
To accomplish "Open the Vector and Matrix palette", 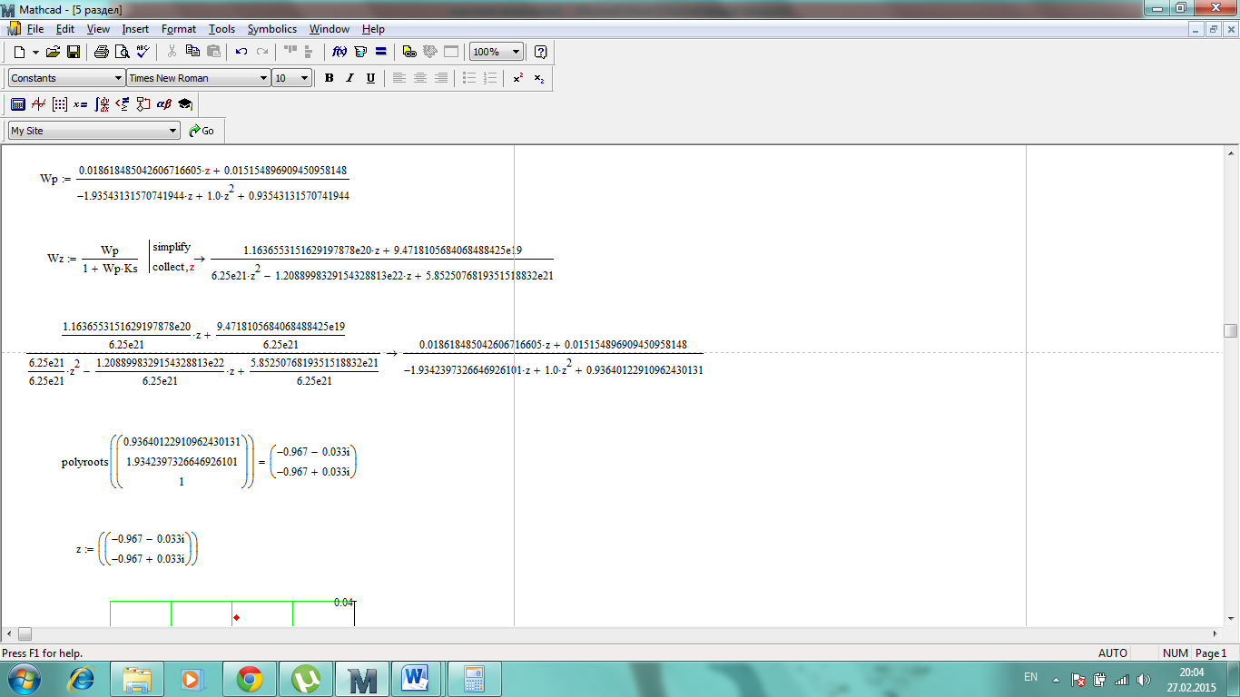I will (59, 104).
